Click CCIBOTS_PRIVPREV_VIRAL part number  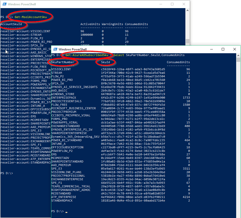coord(71,115)
